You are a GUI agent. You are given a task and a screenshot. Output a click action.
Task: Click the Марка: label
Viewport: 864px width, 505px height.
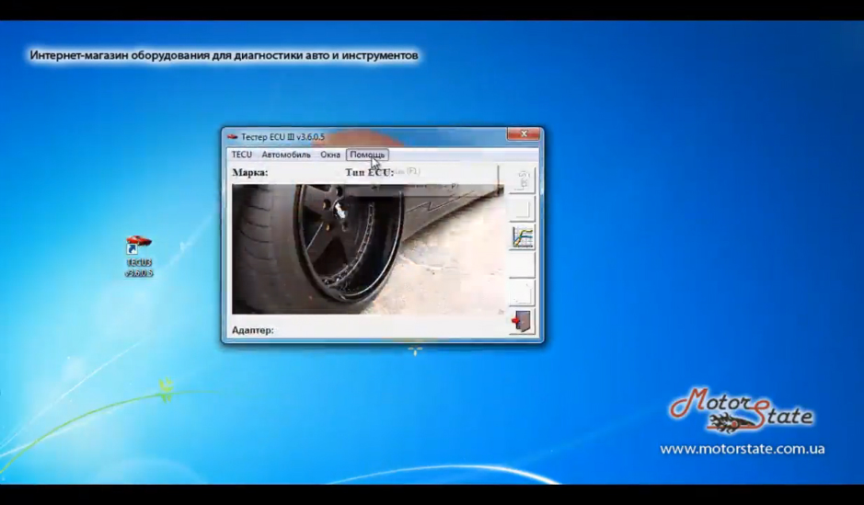250,172
